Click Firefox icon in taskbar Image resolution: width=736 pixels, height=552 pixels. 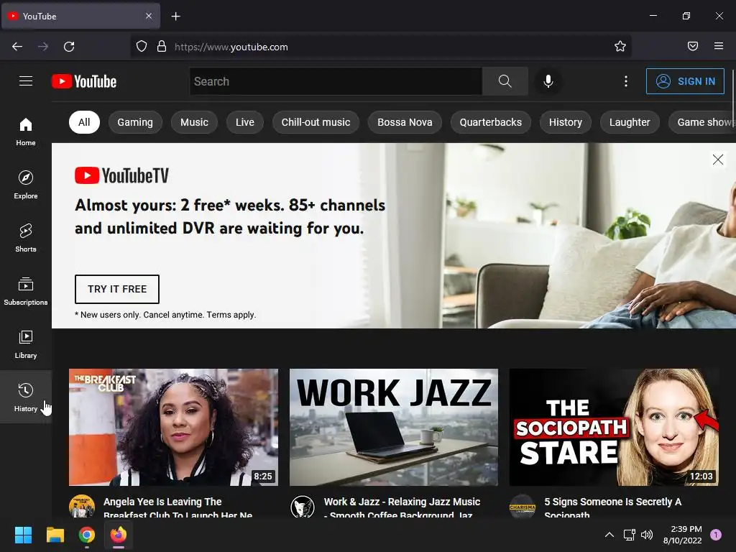(x=119, y=535)
